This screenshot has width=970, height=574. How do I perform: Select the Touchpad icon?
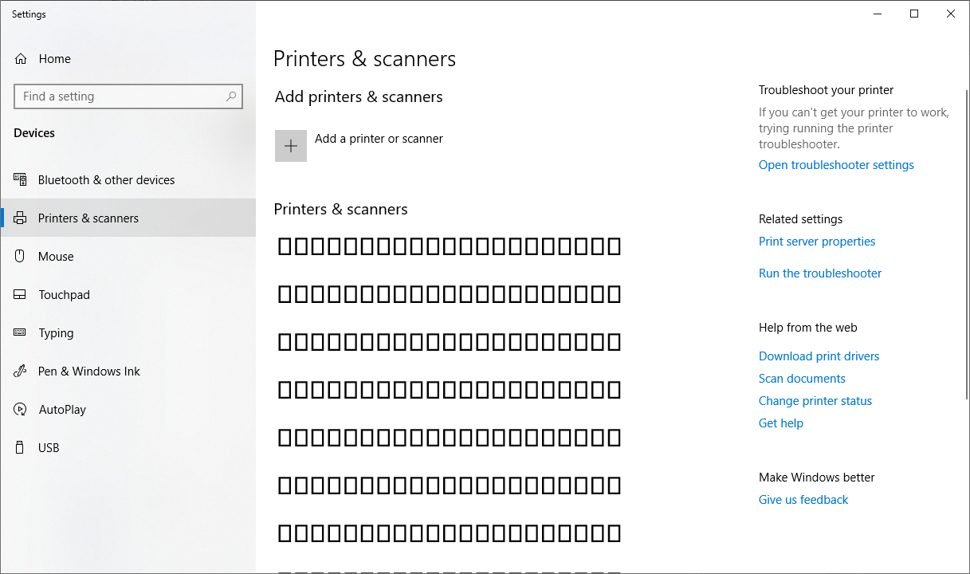tap(21, 295)
